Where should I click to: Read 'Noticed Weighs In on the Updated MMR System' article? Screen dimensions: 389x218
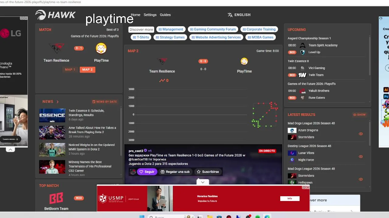click(x=91, y=147)
